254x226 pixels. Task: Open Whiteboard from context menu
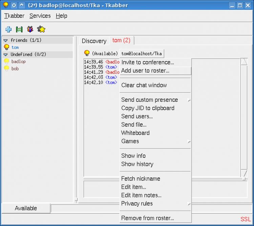coord(155,133)
